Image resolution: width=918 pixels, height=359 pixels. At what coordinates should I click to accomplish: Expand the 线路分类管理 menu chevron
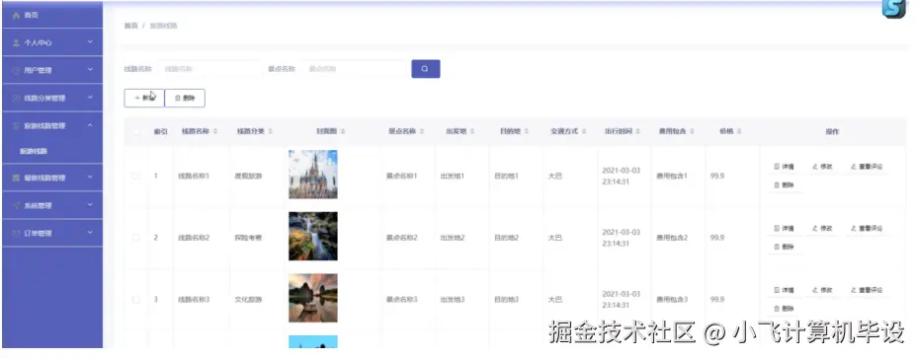point(90,98)
